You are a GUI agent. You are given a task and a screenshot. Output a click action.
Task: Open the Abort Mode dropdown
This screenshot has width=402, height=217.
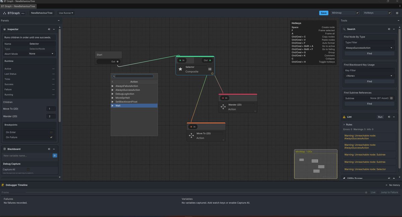click(x=42, y=54)
